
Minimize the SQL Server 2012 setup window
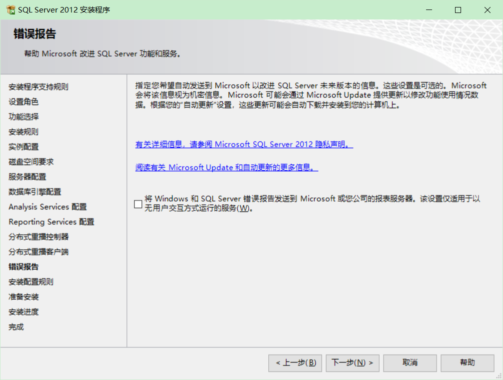(429, 10)
